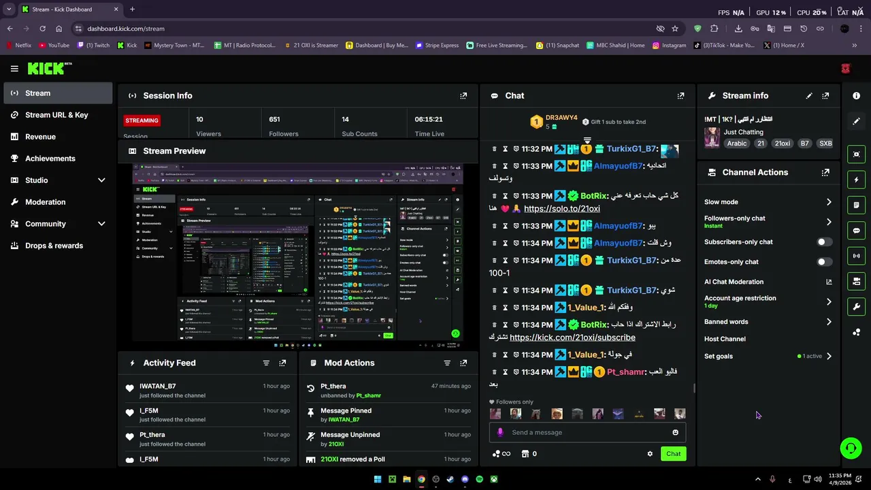Expand the Studio sidebar section
This screenshot has width=871, height=490.
point(101,180)
